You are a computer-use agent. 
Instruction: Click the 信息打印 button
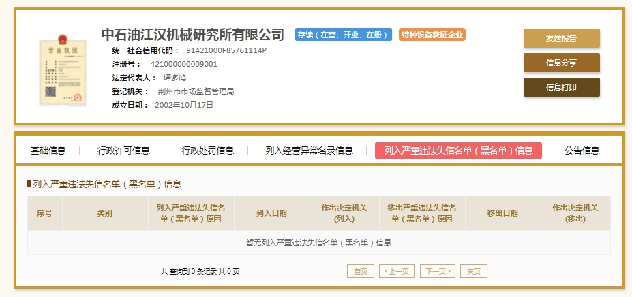(562, 87)
